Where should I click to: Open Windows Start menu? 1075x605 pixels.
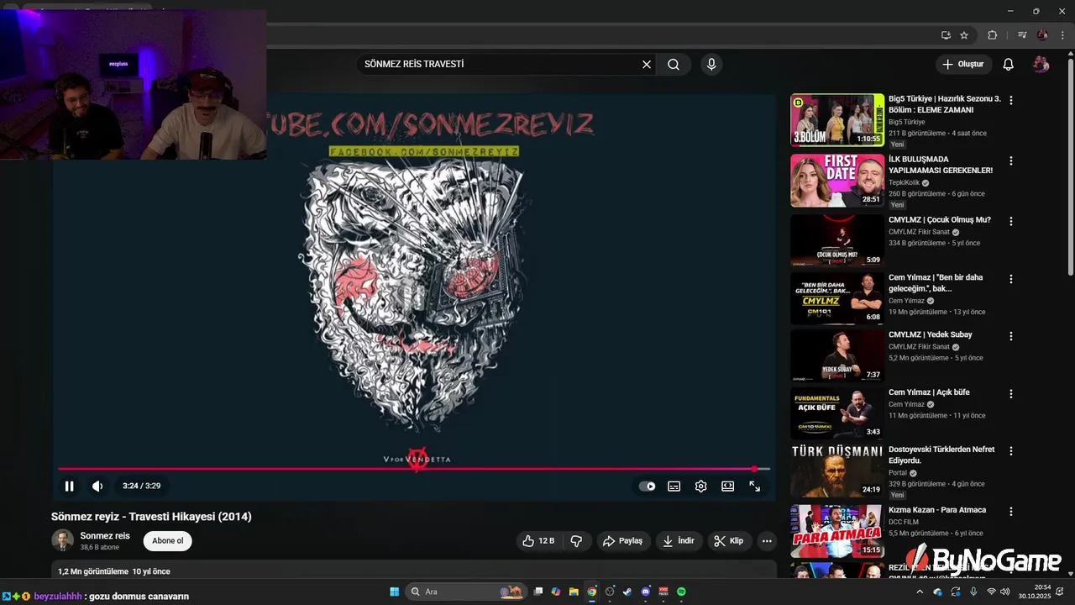coord(394,592)
